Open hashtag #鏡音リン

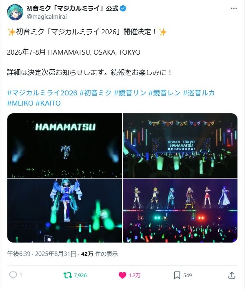[130, 93]
